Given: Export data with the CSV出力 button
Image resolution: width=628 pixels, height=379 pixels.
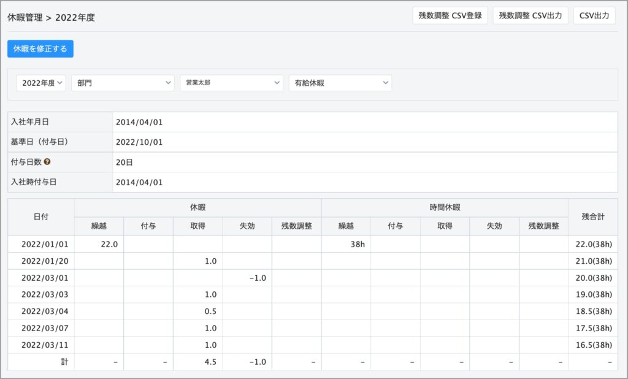Looking at the screenshot, I should [594, 16].
